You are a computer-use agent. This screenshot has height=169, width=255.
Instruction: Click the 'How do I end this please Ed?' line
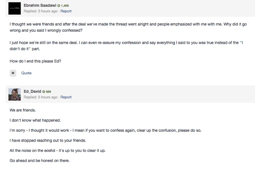(x=35, y=61)
